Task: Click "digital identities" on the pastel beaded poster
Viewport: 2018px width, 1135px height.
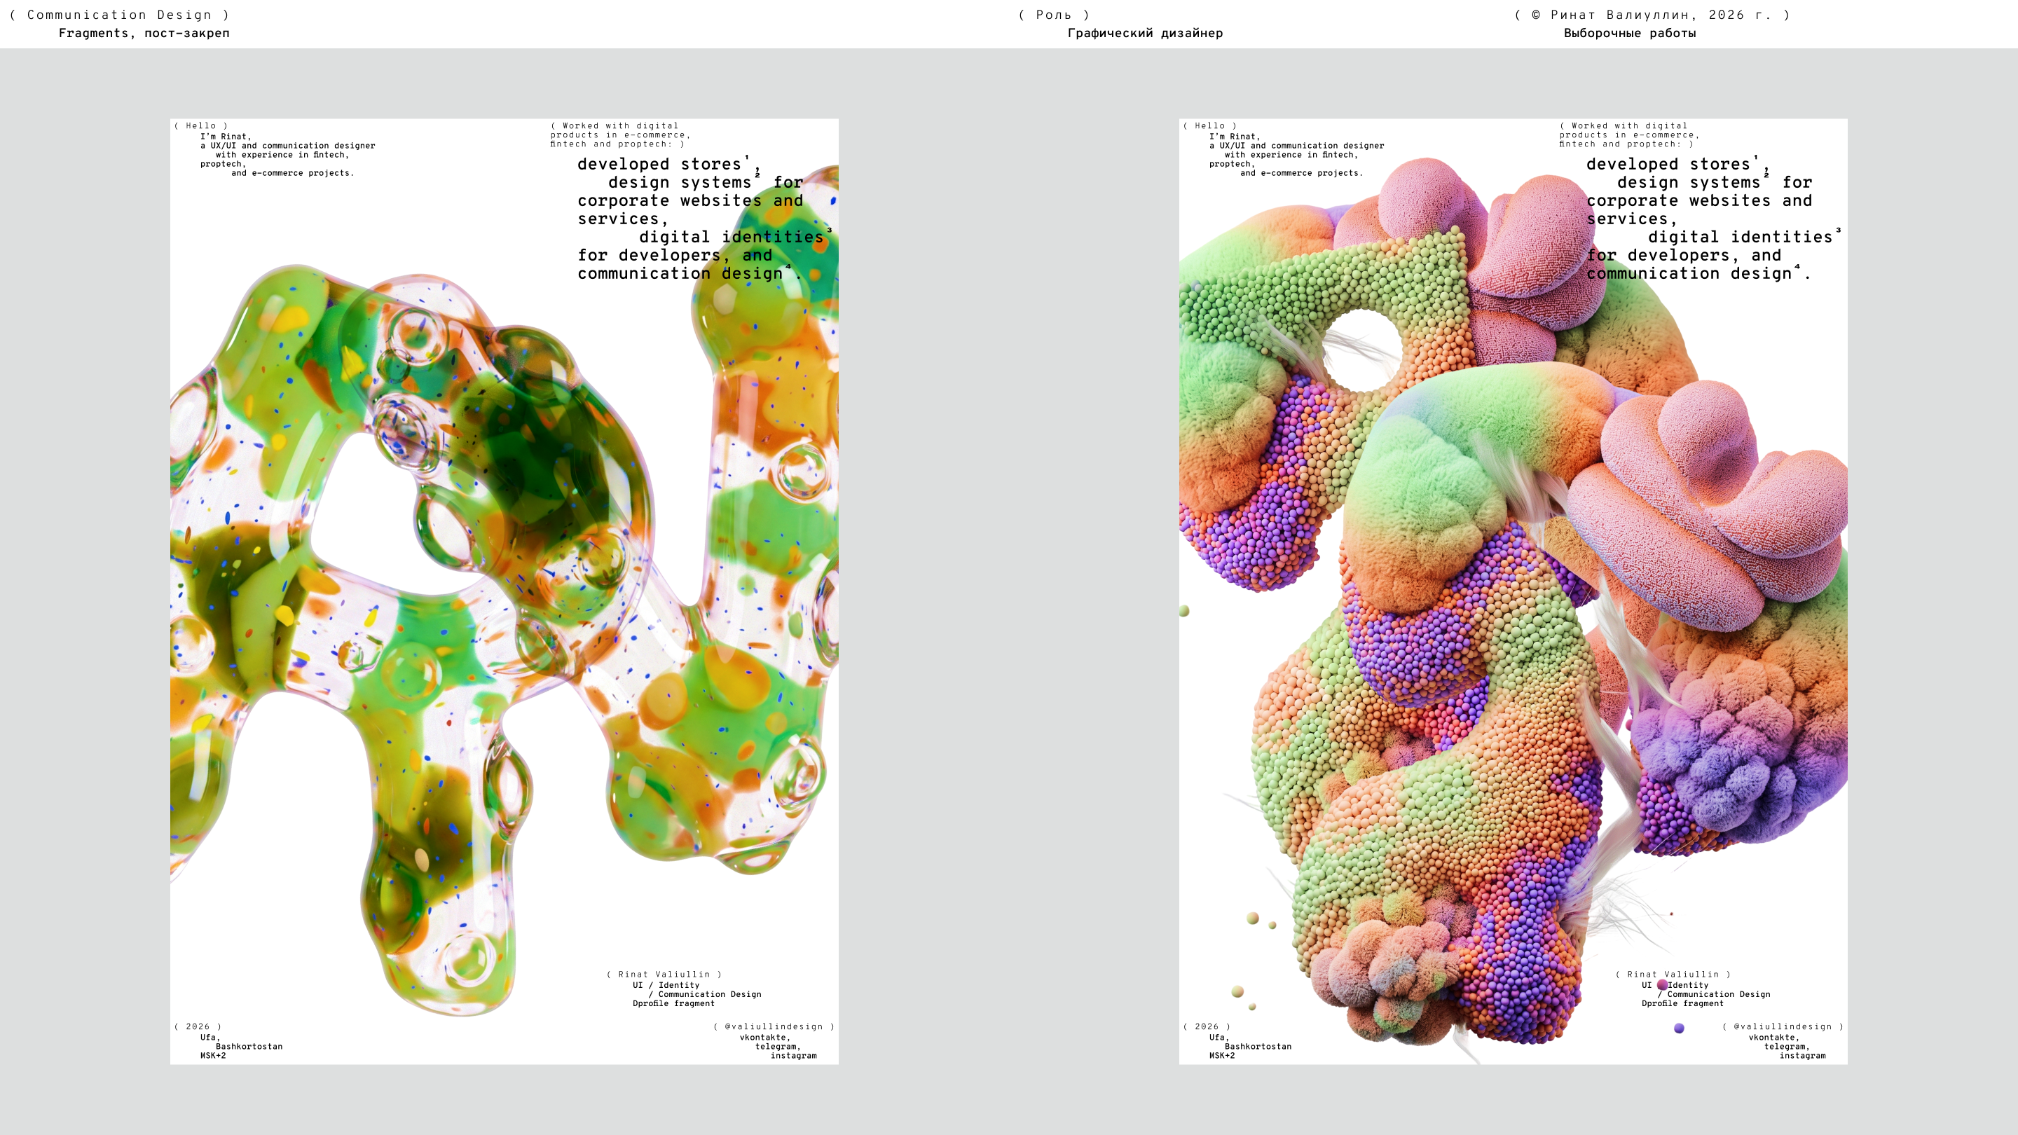Action: (1740, 237)
